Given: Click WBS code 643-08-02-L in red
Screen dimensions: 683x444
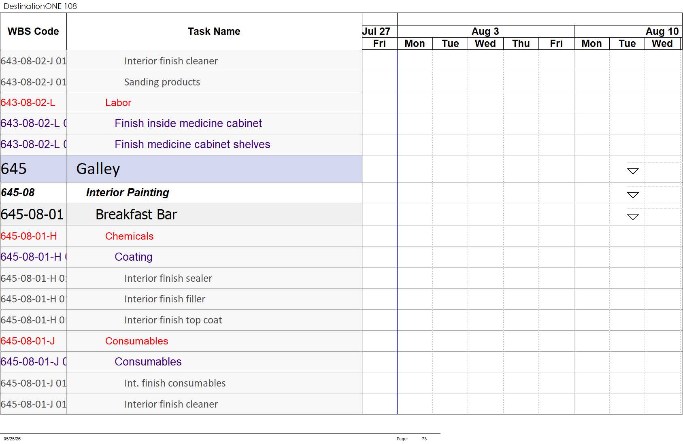Looking at the screenshot, I should click(x=28, y=103).
